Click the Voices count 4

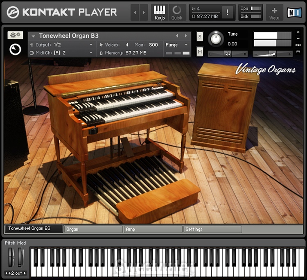tap(127, 45)
